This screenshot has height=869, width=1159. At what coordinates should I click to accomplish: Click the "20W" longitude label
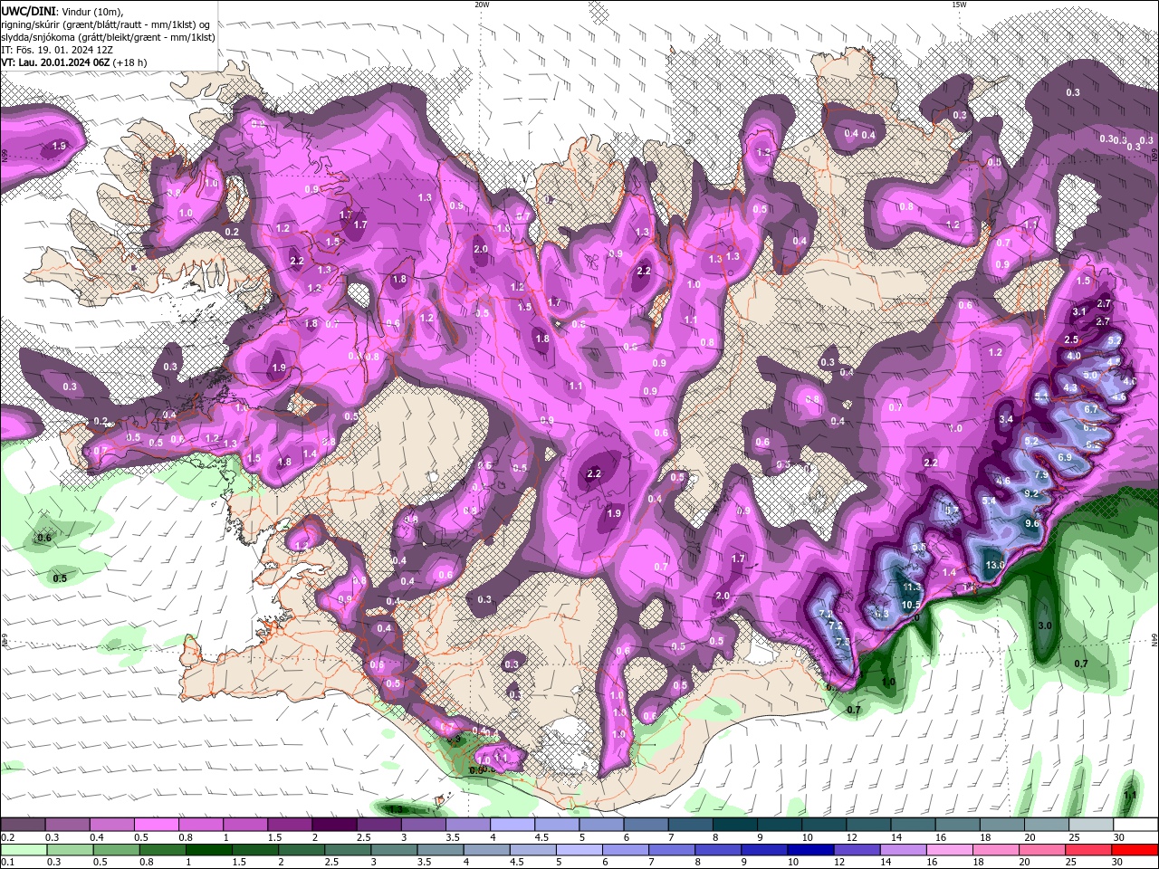tap(482, 4)
